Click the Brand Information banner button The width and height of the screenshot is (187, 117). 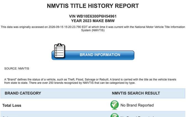[x=93, y=55]
